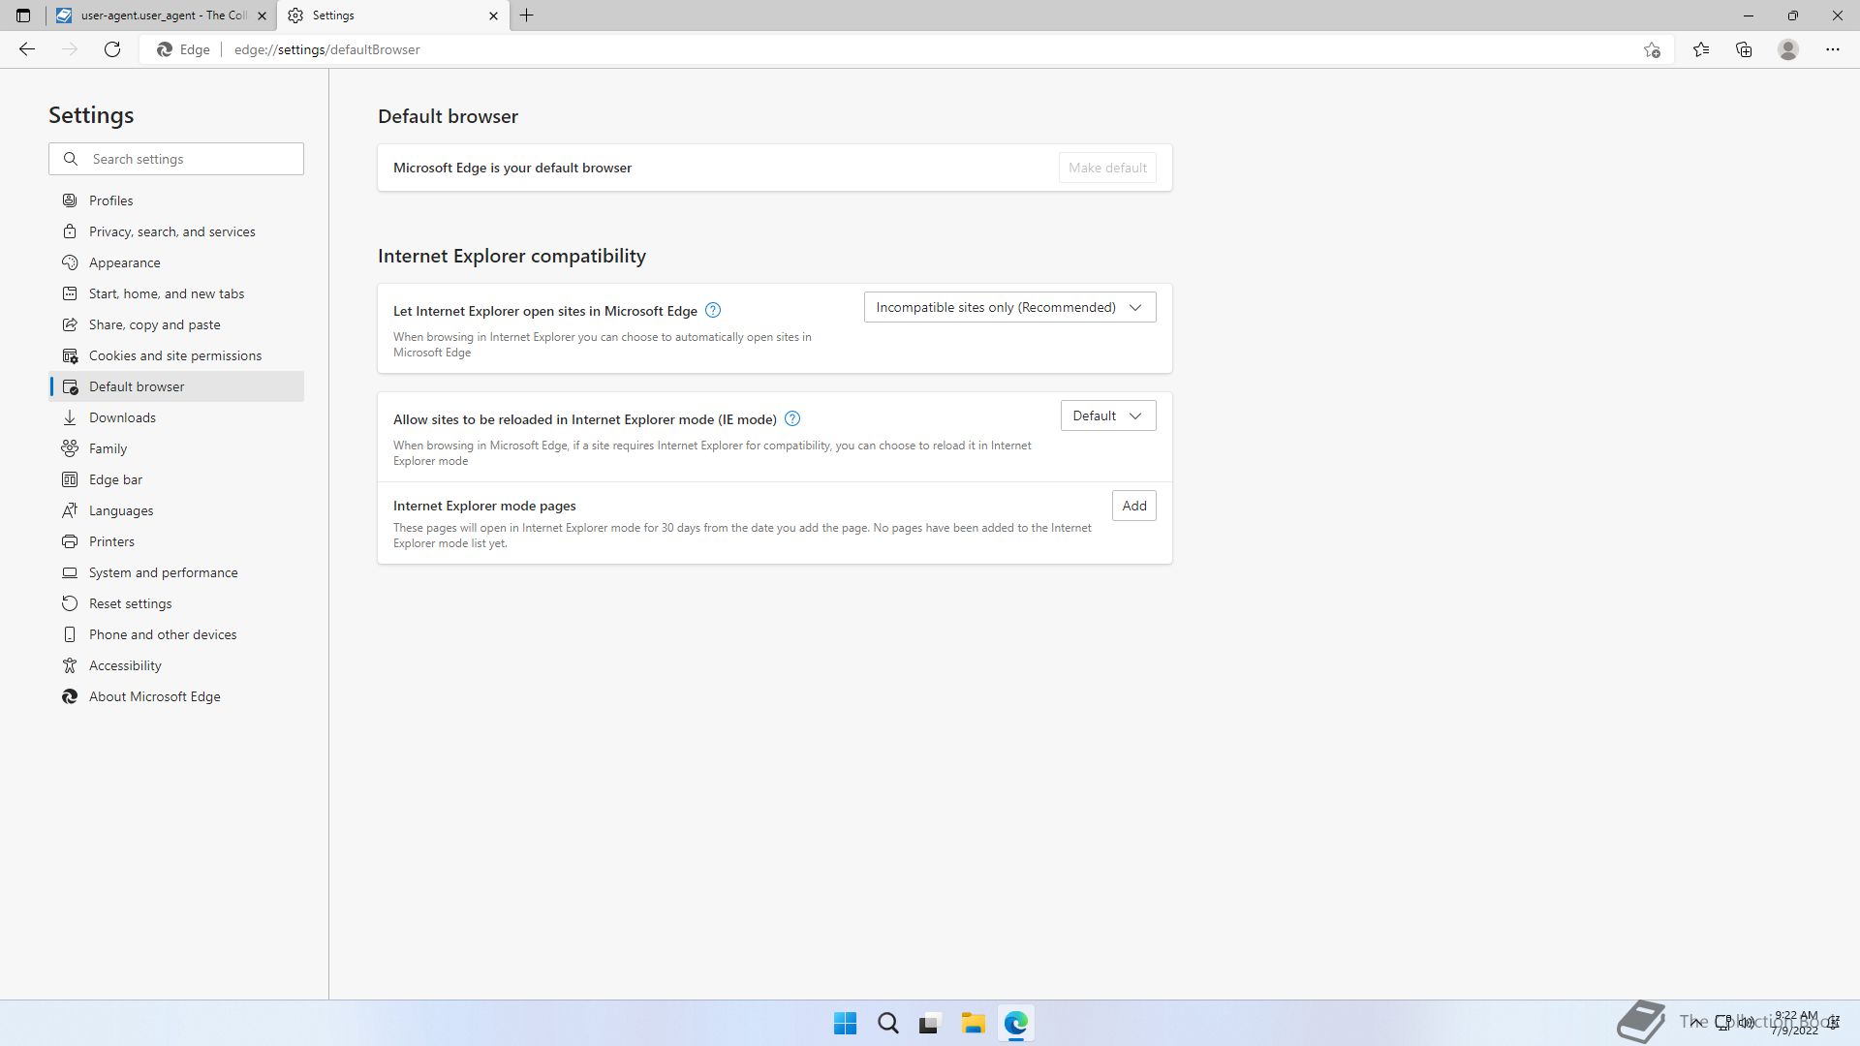Image resolution: width=1860 pixels, height=1046 pixels.
Task: Open the Favorites list icon
Action: click(x=1701, y=49)
